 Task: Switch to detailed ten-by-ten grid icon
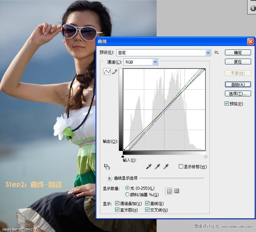tap(177, 191)
